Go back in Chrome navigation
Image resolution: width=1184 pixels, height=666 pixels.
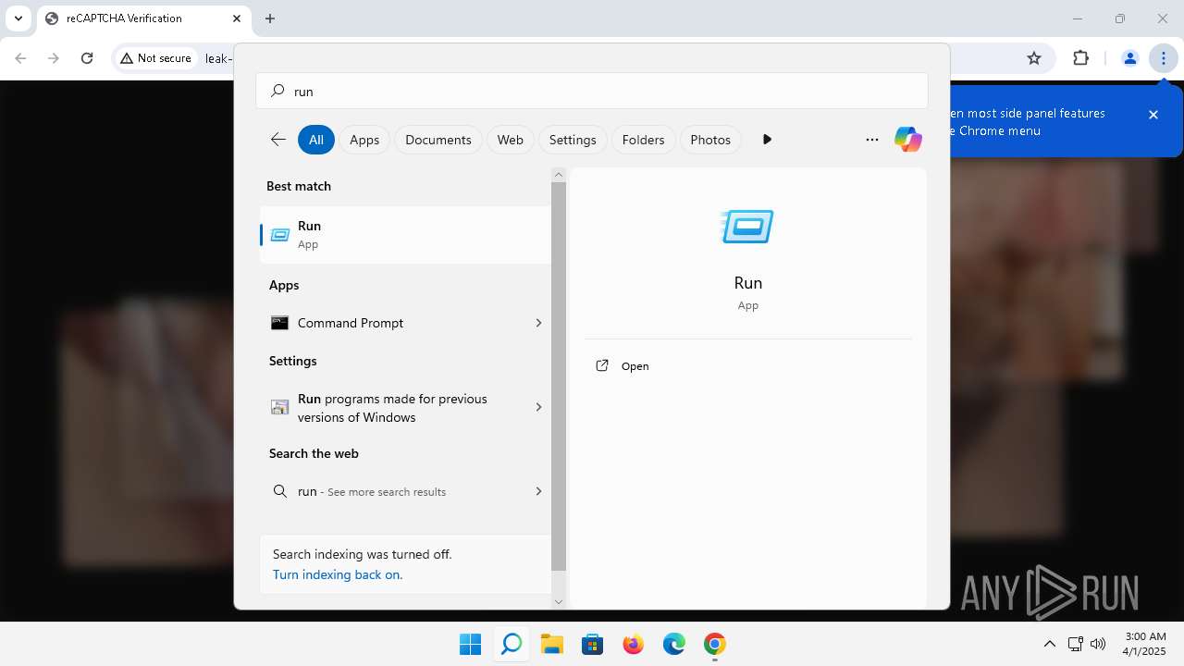[x=20, y=58]
